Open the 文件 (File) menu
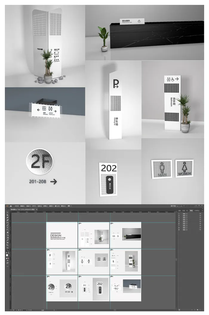The height and width of the screenshot is (315, 209). pos(17,206)
